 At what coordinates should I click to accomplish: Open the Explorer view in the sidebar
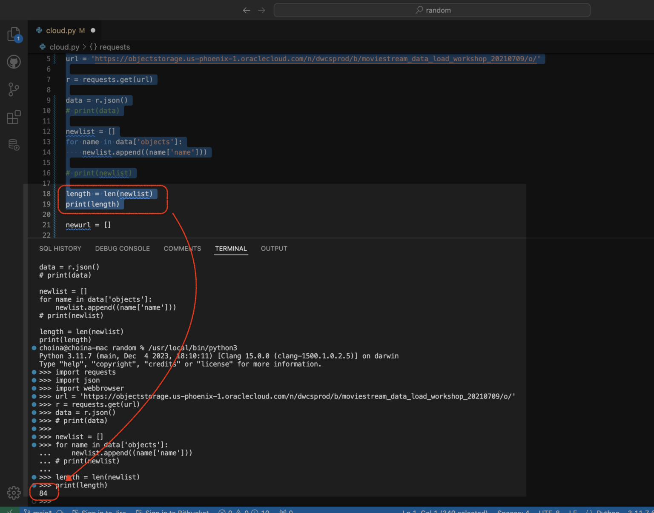[x=14, y=34]
